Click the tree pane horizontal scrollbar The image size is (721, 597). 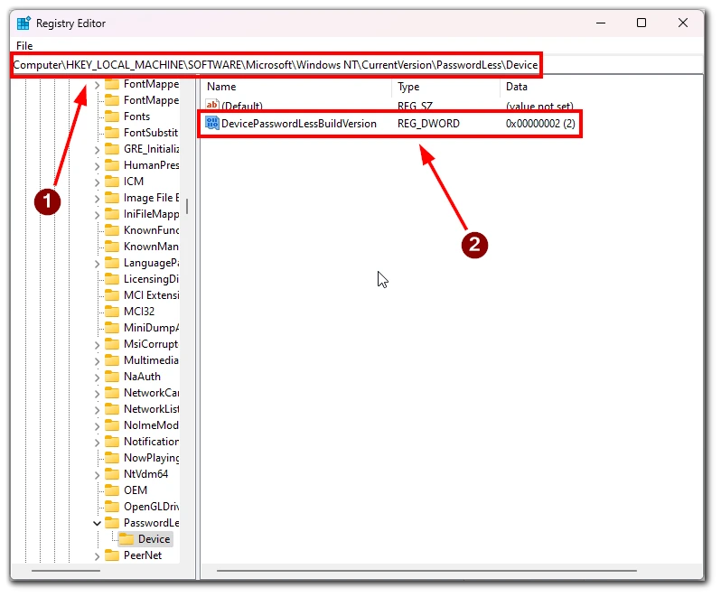66,571
